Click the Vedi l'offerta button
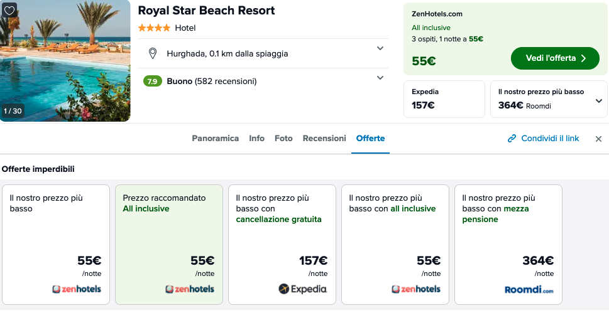609x313 pixels. [x=555, y=58]
